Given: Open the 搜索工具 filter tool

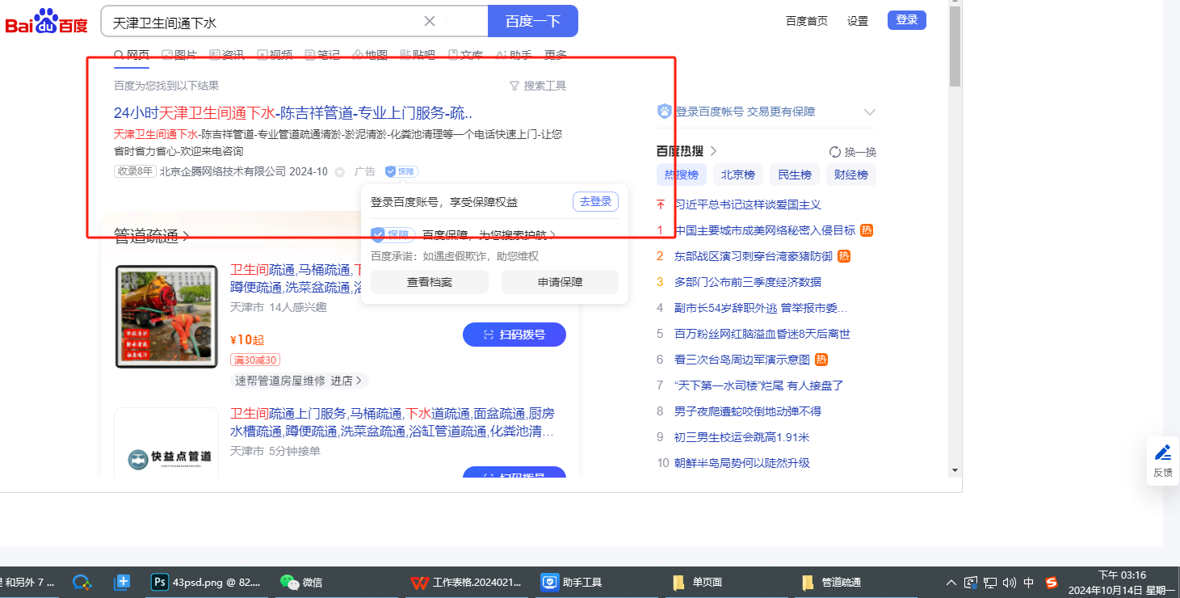Looking at the screenshot, I should (x=537, y=86).
